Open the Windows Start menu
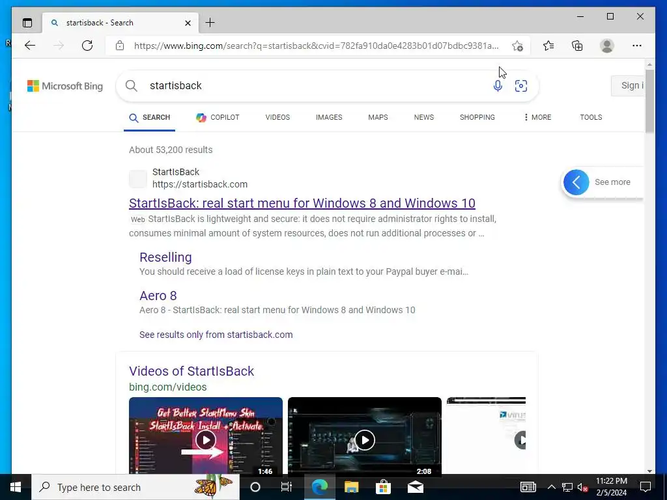 [16, 487]
